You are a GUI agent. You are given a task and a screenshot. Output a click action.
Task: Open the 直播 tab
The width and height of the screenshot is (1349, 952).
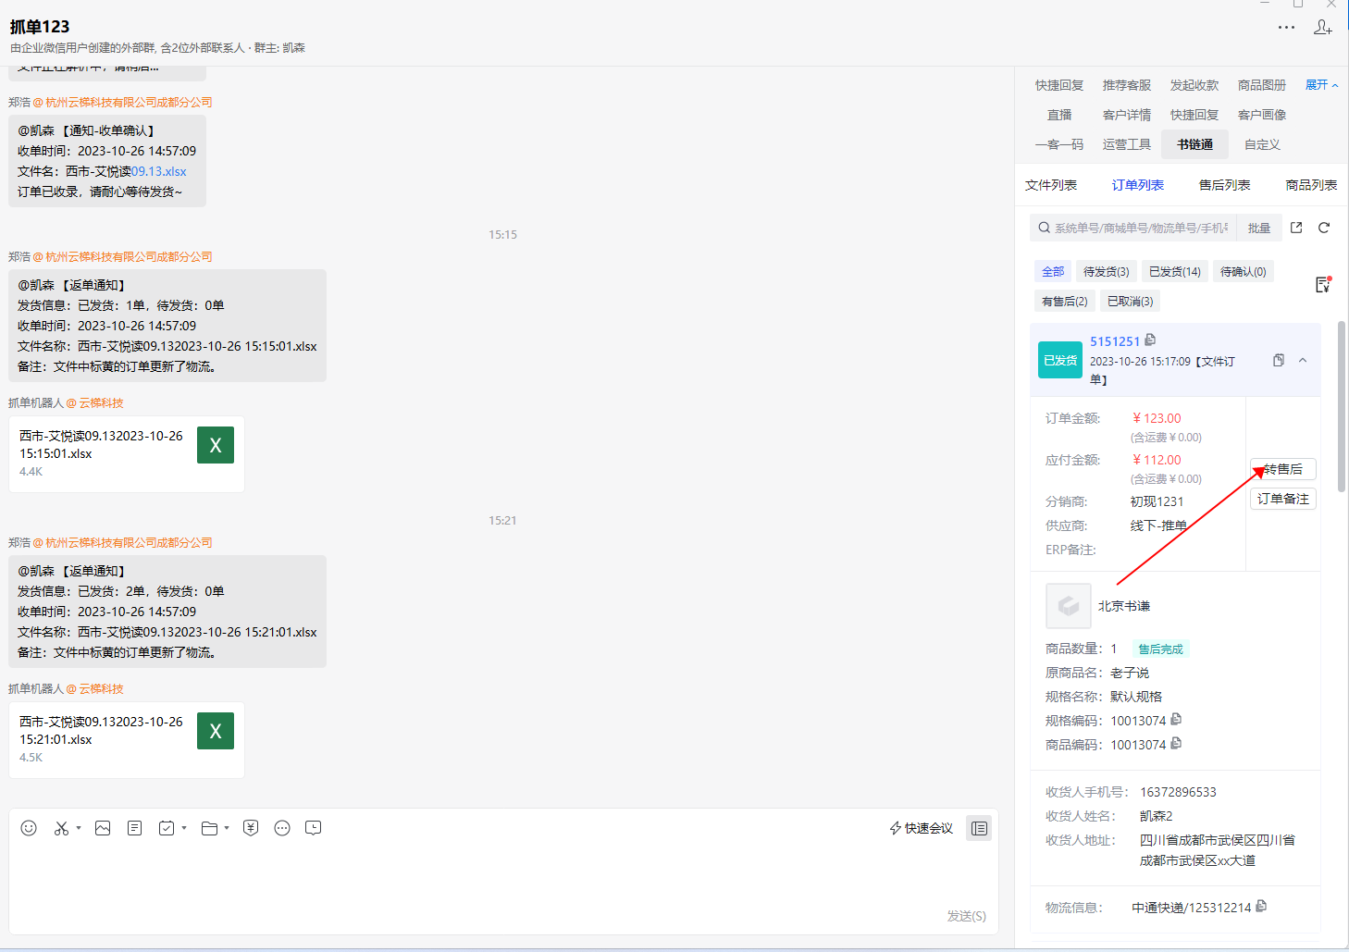coord(1059,115)
